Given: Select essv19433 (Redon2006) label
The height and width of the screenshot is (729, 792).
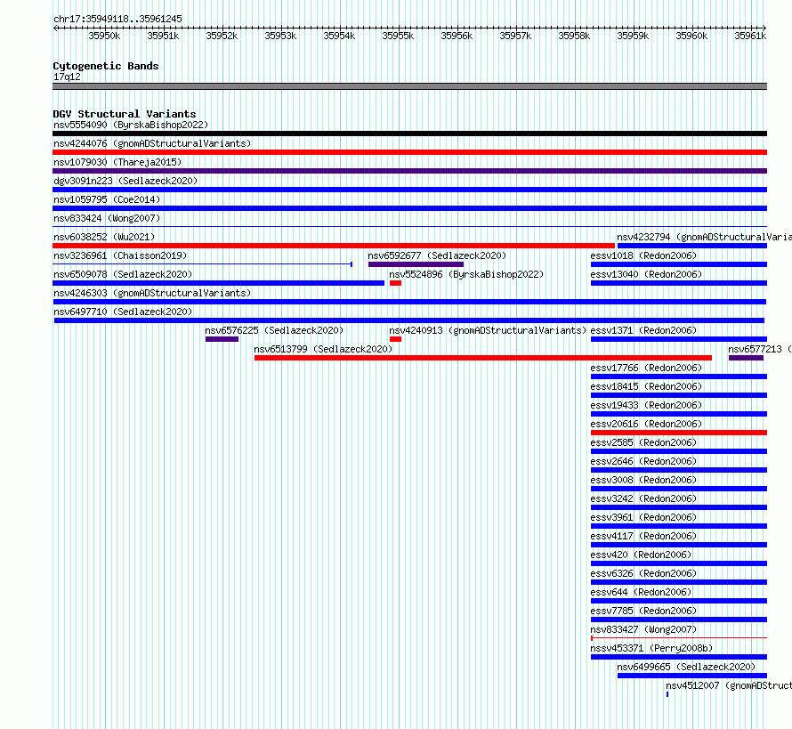Looking at the screenshot, I should 646,405.
